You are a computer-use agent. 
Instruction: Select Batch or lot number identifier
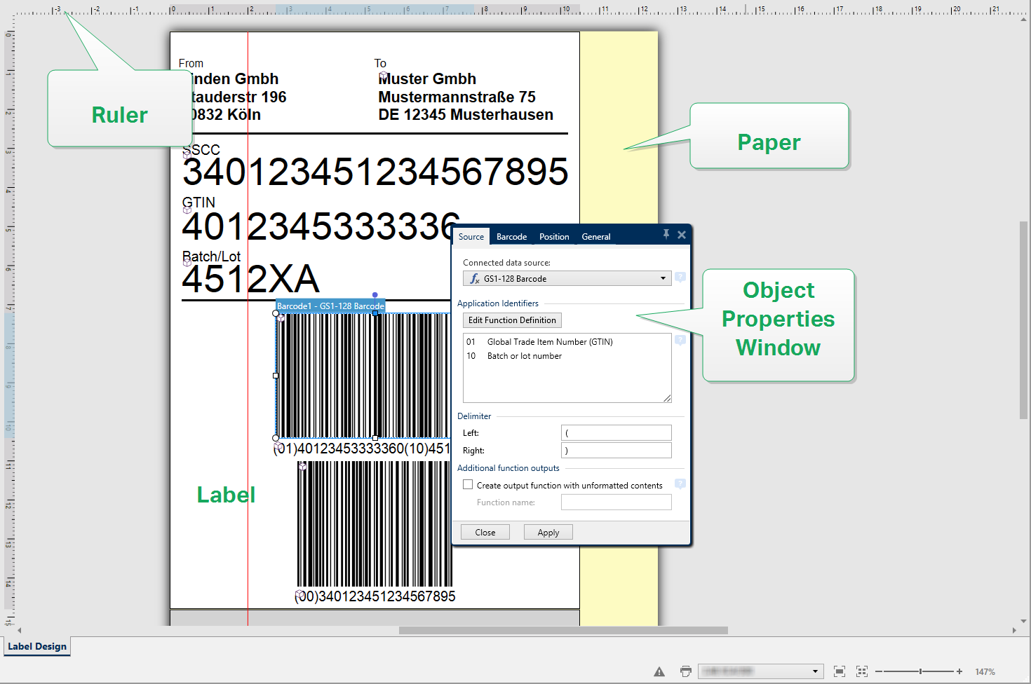[524, 356]
